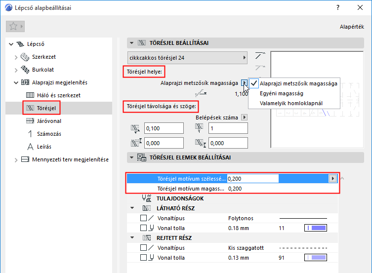372x273 pixels.
Task: Collapse the Látható rész group
Action: click(x=132, y=208)
